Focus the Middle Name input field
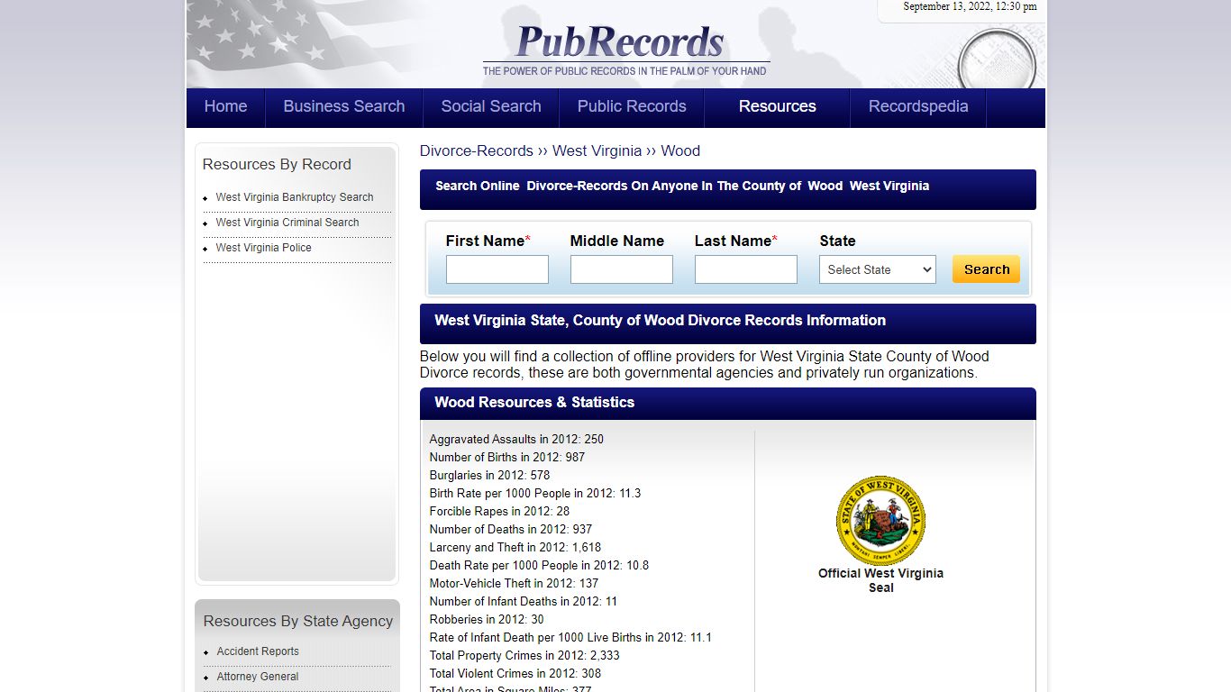The width and height of the screenshot is (1231, 692). point(622,269)
